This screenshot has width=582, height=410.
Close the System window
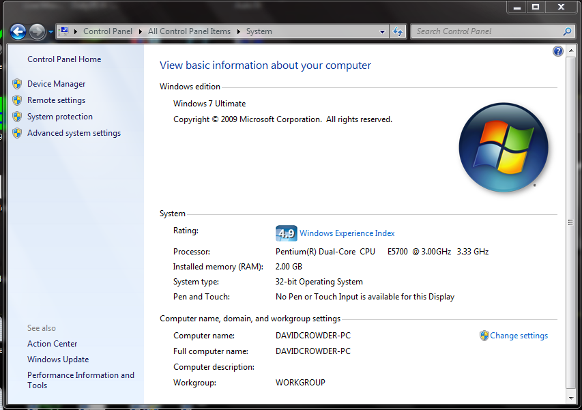562,8
